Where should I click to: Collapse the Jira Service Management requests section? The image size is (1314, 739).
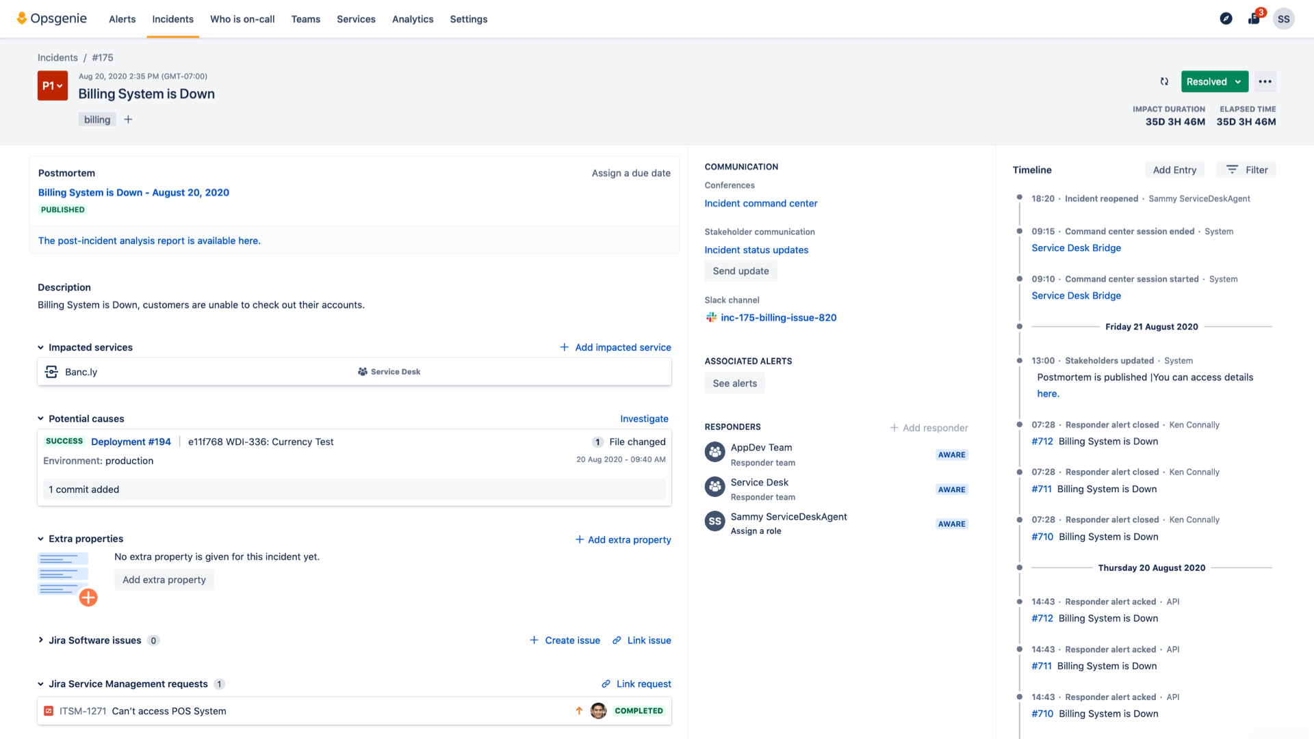pyautogui.click(x=40, y=683)
